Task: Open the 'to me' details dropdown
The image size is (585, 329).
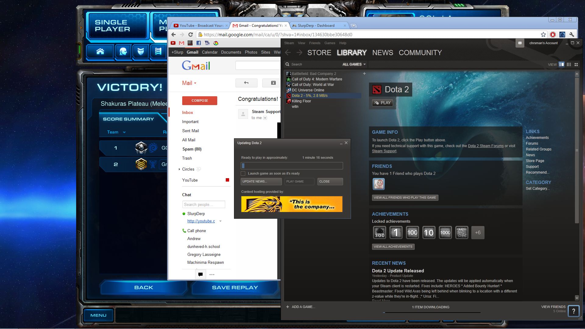Action: tap(265, 118)
